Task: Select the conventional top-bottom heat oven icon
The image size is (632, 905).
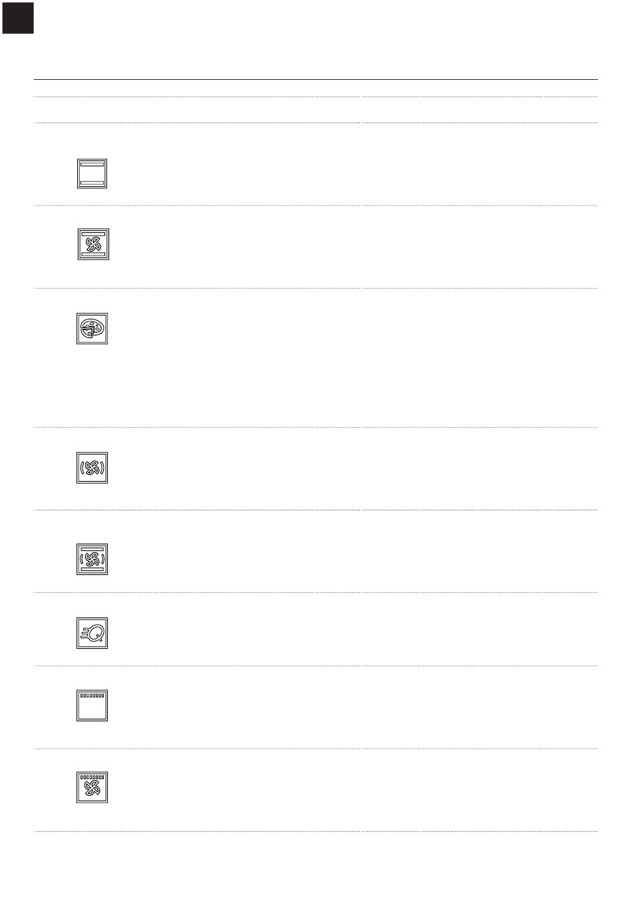Action: 92,174
